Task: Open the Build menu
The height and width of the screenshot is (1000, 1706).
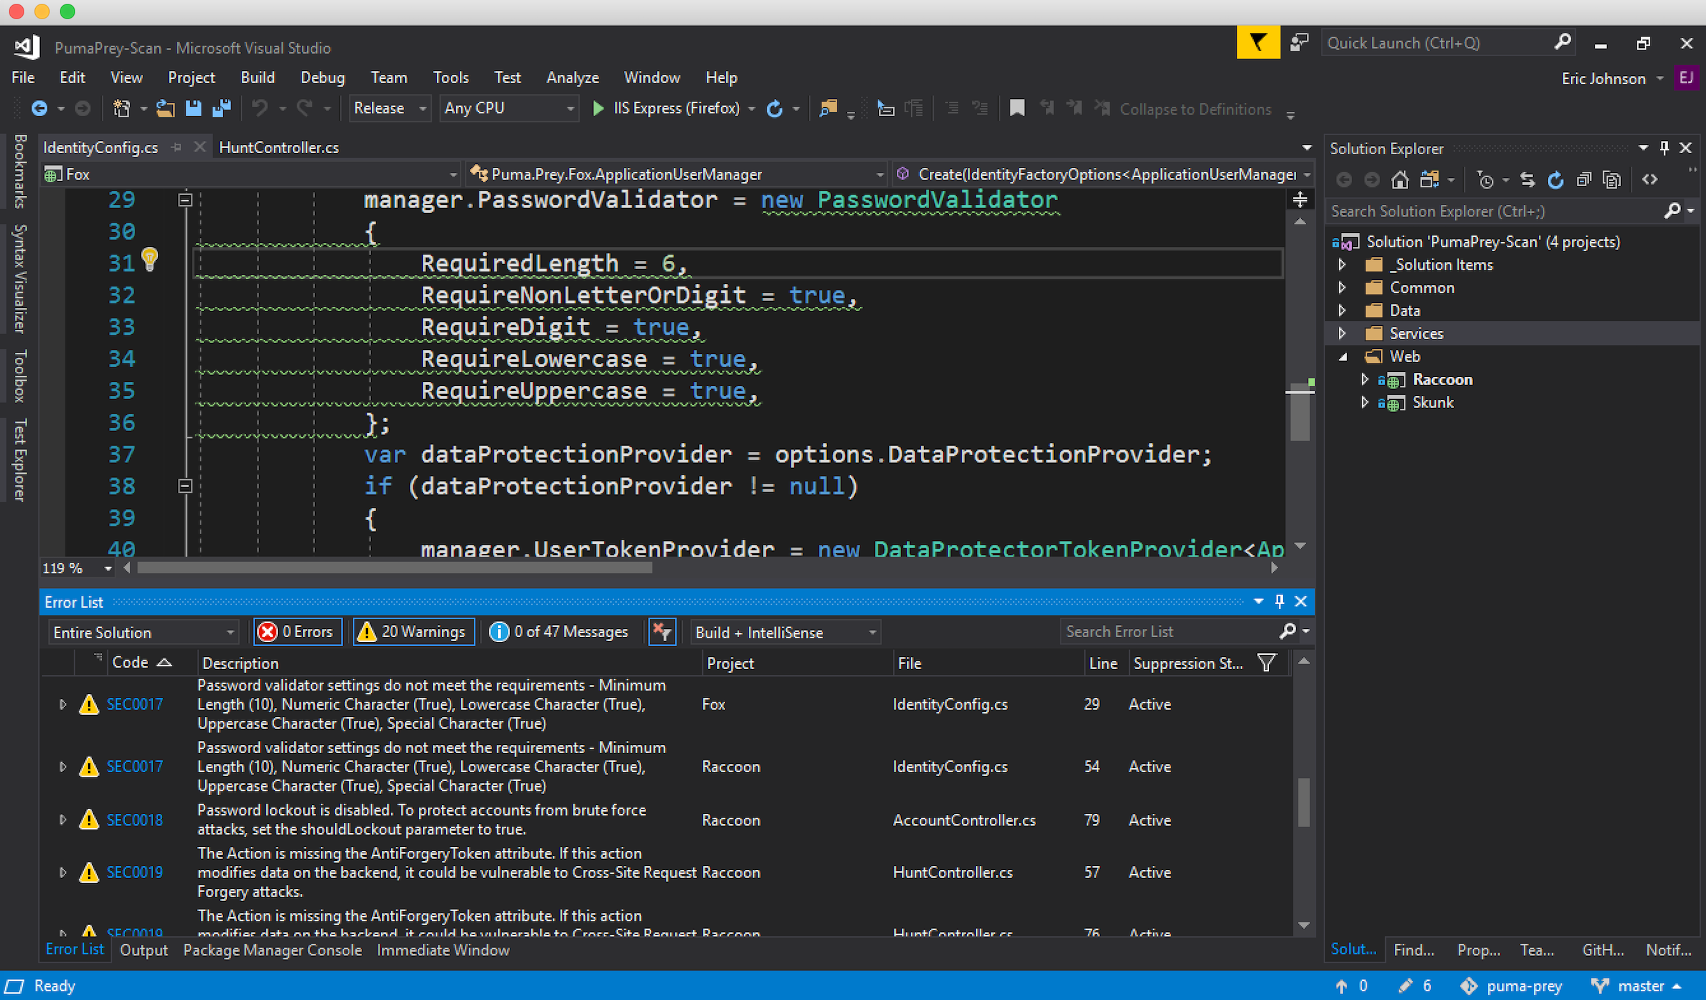Action: pos(257,77)
